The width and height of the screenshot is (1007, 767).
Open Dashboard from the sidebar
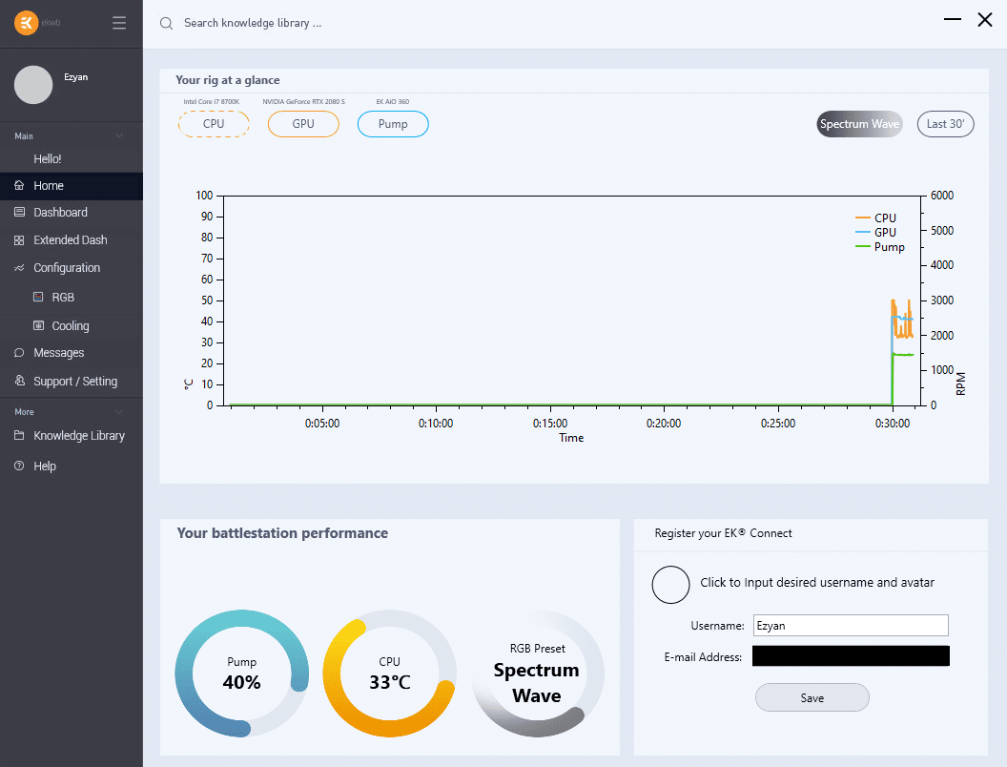[x=72, y=213]
